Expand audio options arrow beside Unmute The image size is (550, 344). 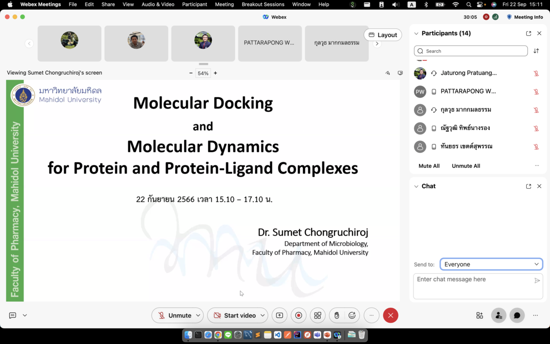198,316
